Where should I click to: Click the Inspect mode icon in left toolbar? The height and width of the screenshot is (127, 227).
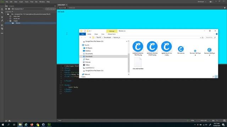tap(2, 20)
